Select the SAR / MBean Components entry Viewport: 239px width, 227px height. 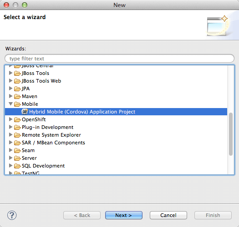[53, 143]
